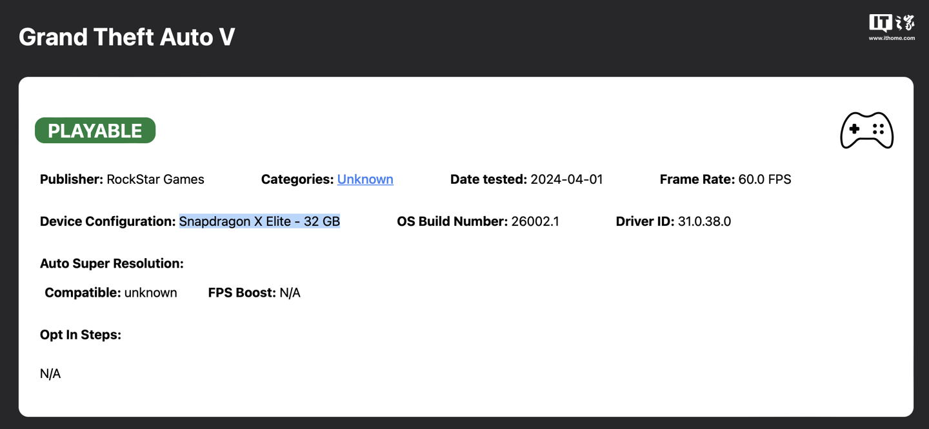The height and width of the screenshot is (429, 929).
Task: Click the game controller icon
Action: [866, 130]
